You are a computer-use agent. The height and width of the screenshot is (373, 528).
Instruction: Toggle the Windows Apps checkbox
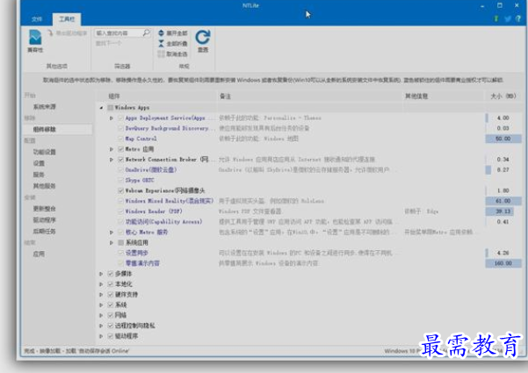[111, 108]
